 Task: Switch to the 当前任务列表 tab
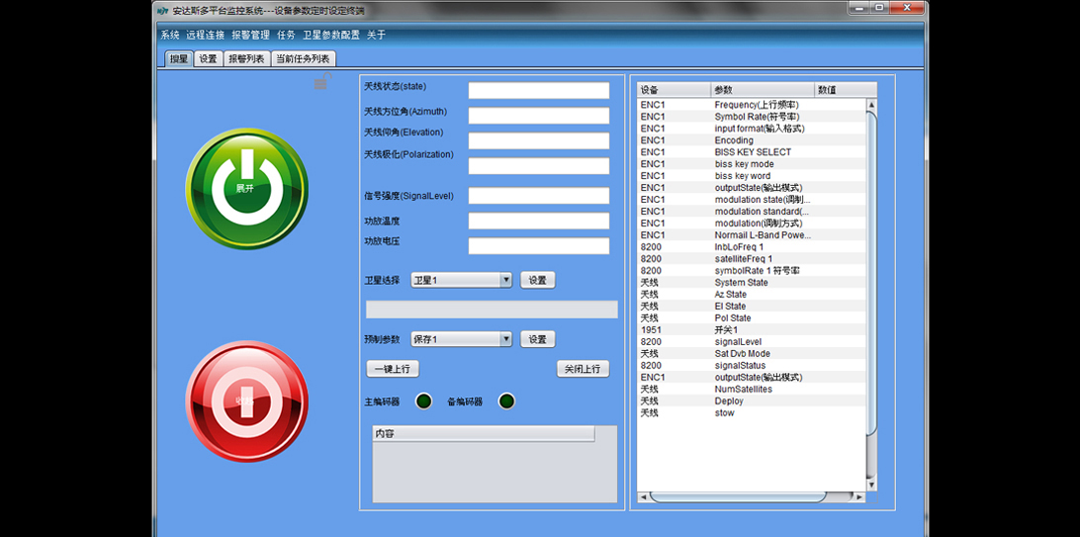(303, 59)
